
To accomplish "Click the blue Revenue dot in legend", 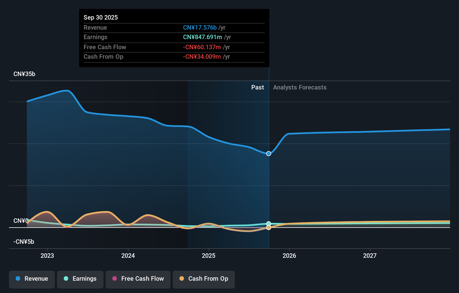I will tap(18, 278).
